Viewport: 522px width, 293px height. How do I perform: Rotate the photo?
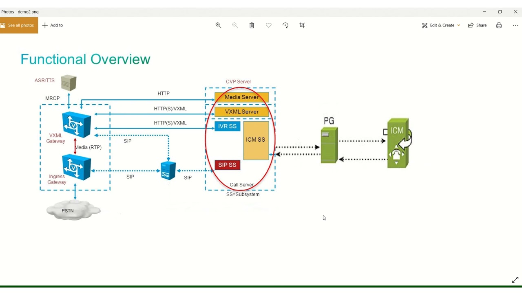285,25
